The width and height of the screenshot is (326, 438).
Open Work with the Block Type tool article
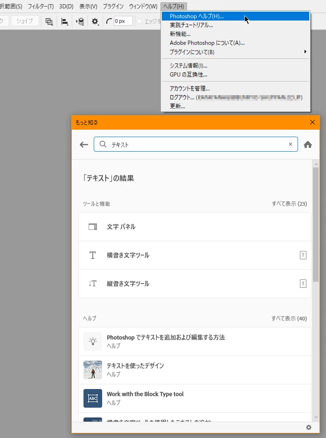pyautogui.click(x=195, y=398)
